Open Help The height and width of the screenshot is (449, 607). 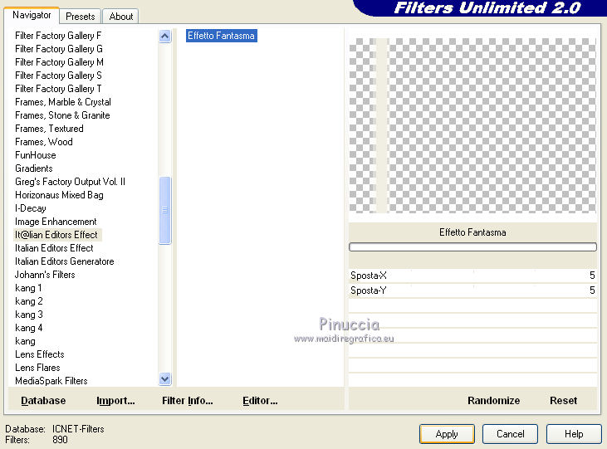[x=574, y=434]
